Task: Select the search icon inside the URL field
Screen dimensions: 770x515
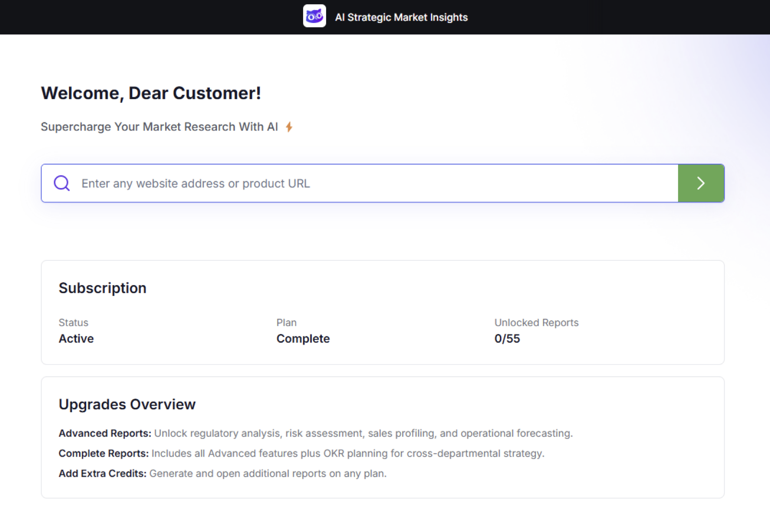Action: click(x=61, y=183)
